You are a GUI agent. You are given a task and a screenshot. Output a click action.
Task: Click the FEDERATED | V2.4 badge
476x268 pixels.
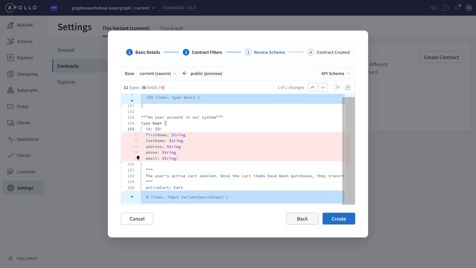click(179, 8)
